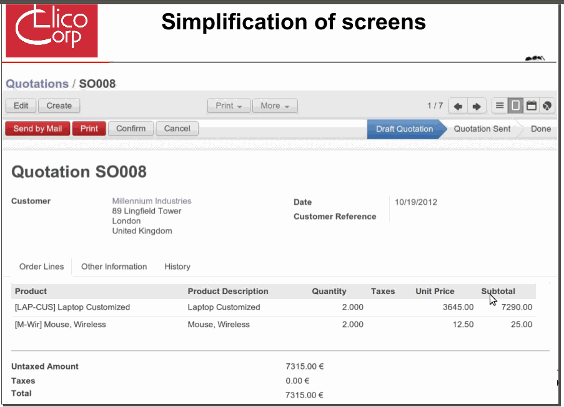Viewport: 564px width, 407px height.
Task: Switch to the History tab
Action: (x=177, y=267)
